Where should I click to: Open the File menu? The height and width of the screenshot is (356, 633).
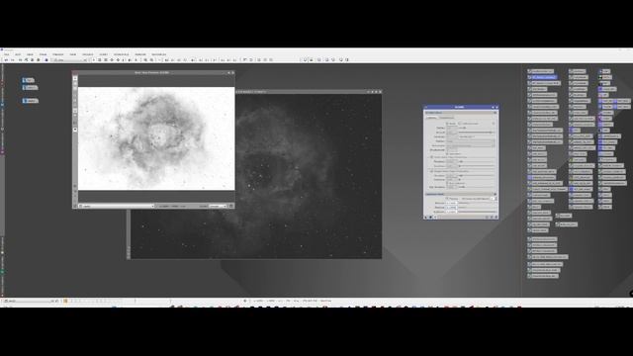[x=7, y=54]
